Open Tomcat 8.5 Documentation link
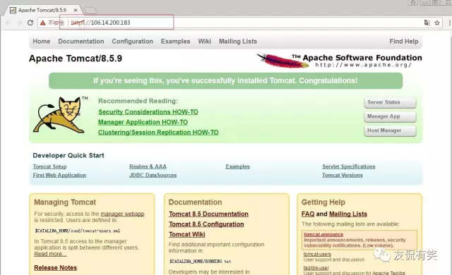452x275 pixels. pyautogui.click(x=209, y=214)
